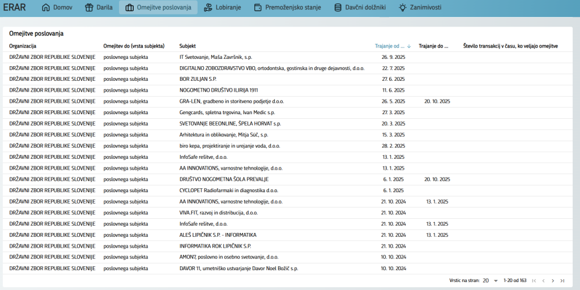Click the ERAR logo text
The width and height of the screenshot is (580, 290).
click(x=15, y=8)
